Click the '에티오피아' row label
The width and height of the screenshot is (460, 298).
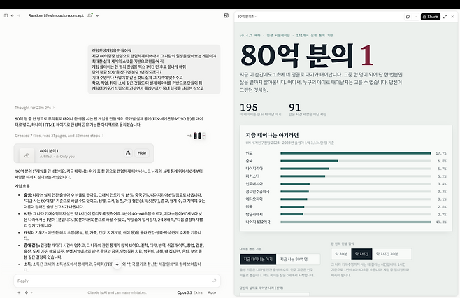[x=254, y=199]
